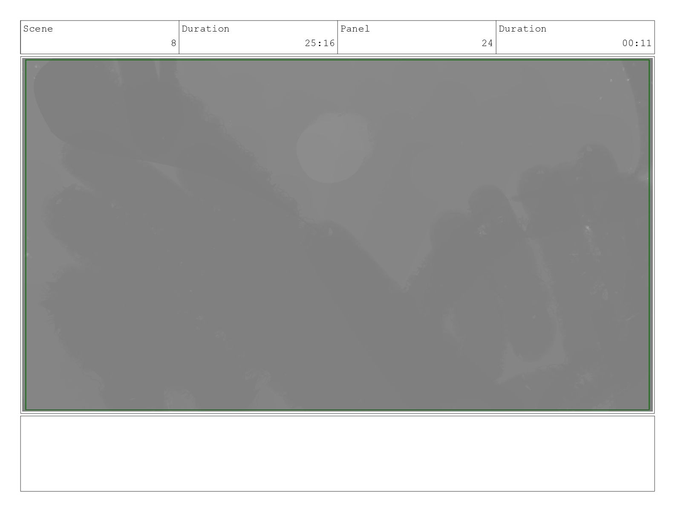Select the scene duration value 25:16
The width and height of the screenshot is (675, 522).
coord(320,43)
